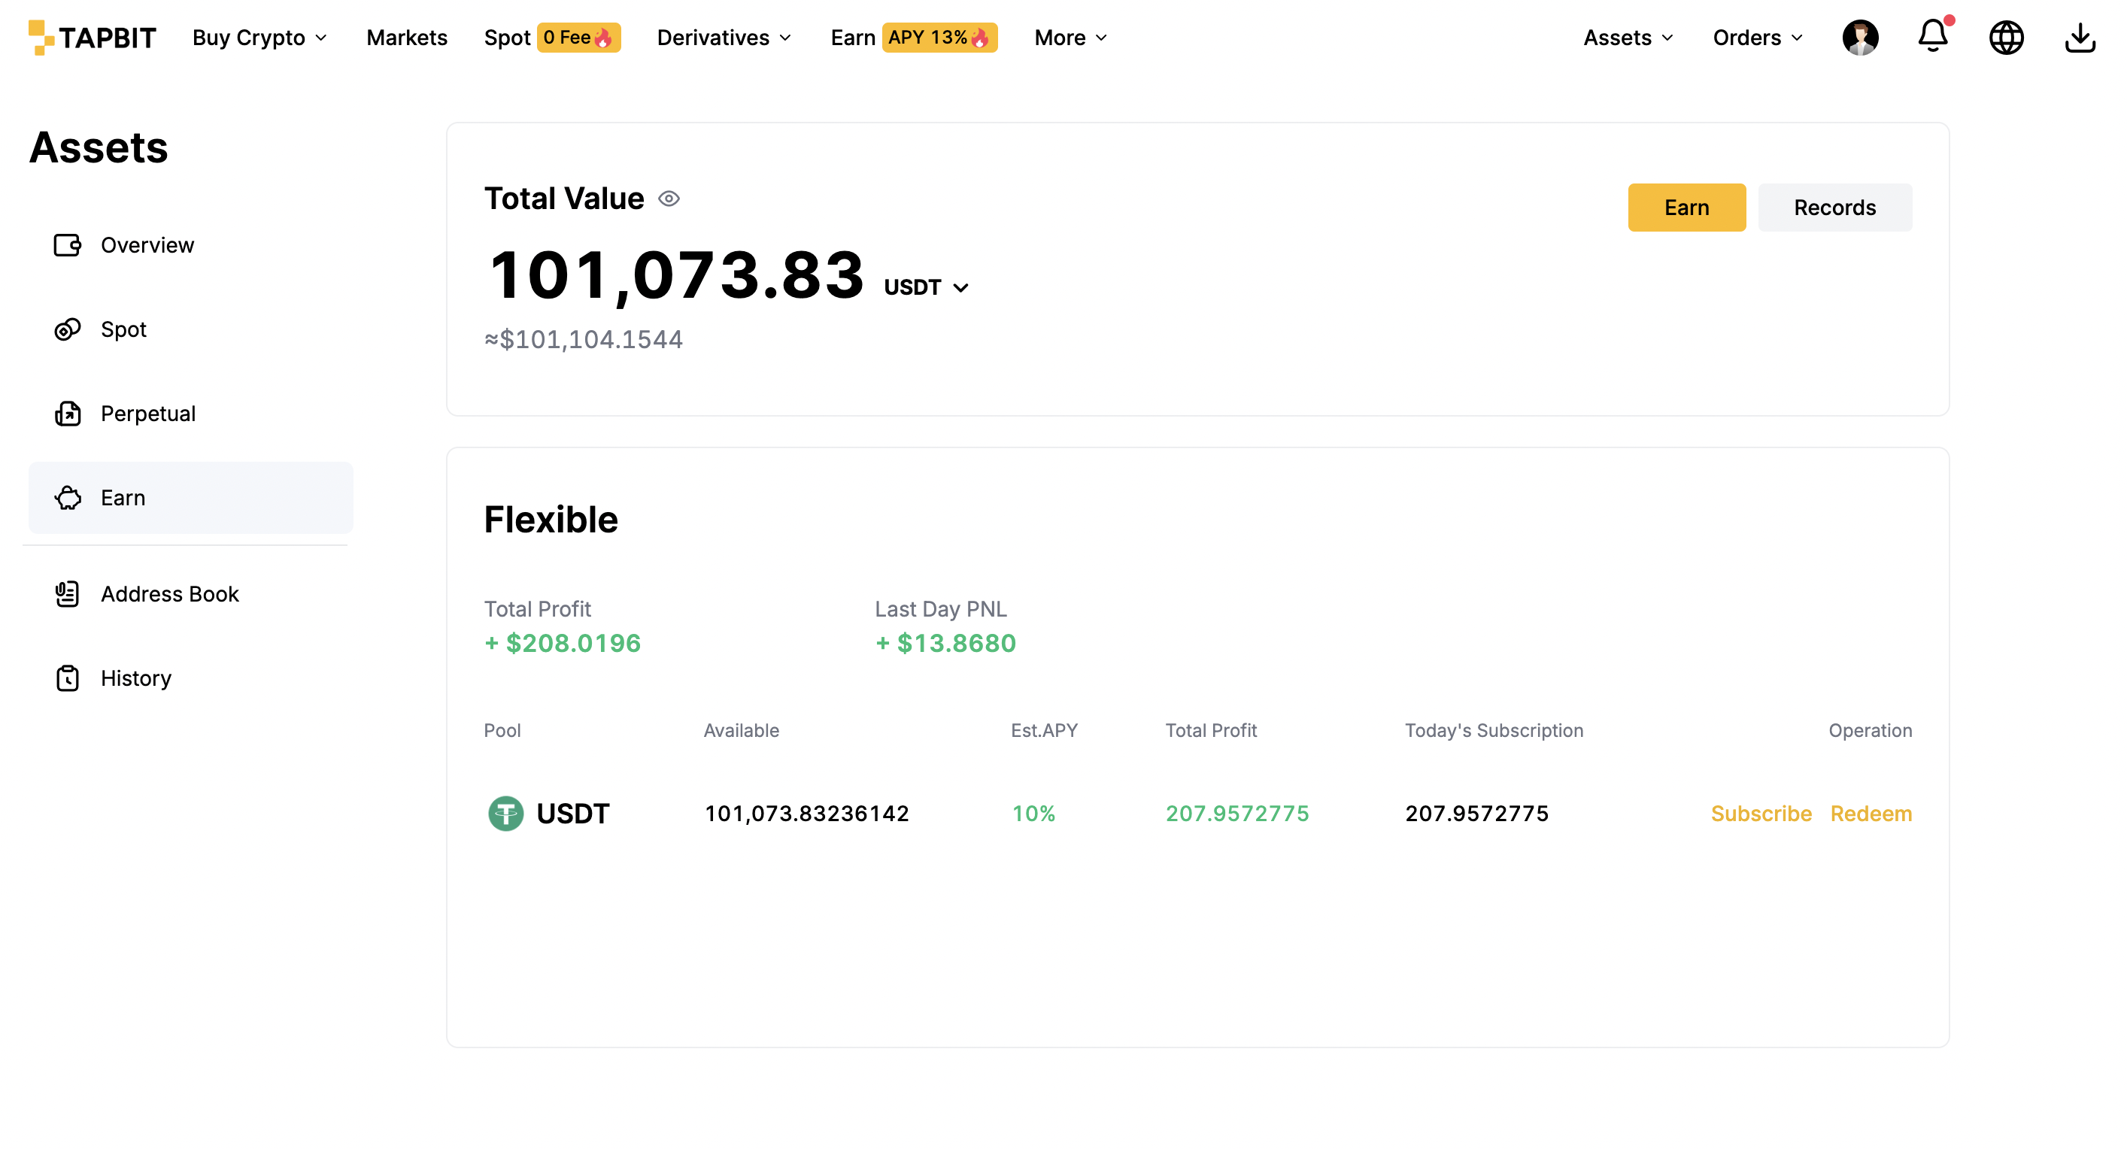This screenshot has height=1149, width=2127.
Task: Open the Records button
Action: click(1834, 208)
